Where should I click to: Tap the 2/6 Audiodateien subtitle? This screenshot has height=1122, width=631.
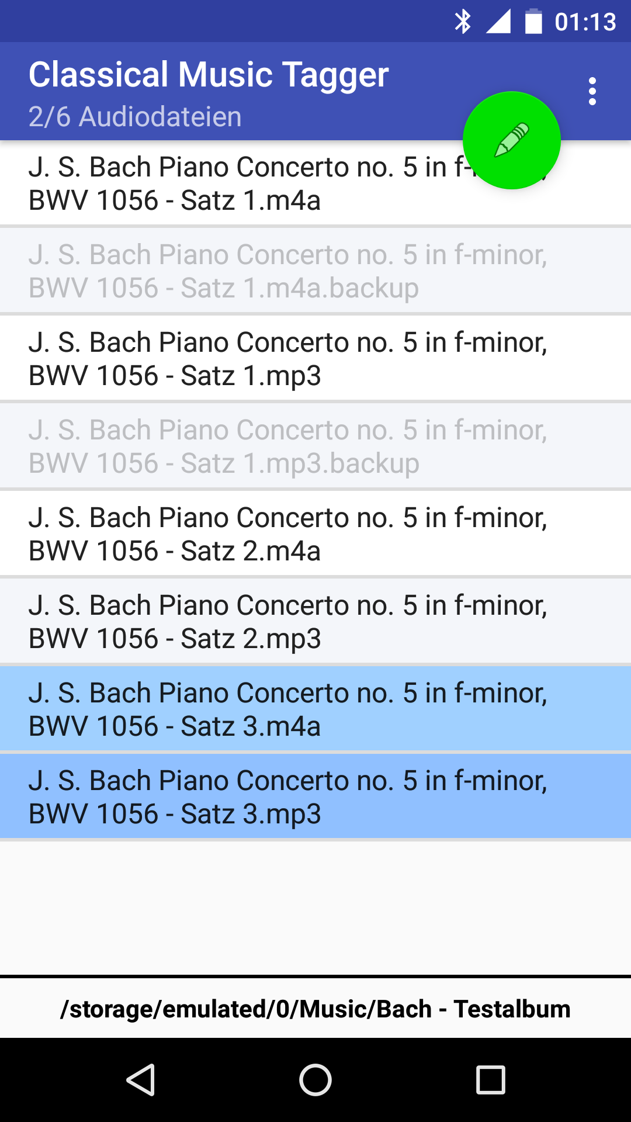coord(135,117)
